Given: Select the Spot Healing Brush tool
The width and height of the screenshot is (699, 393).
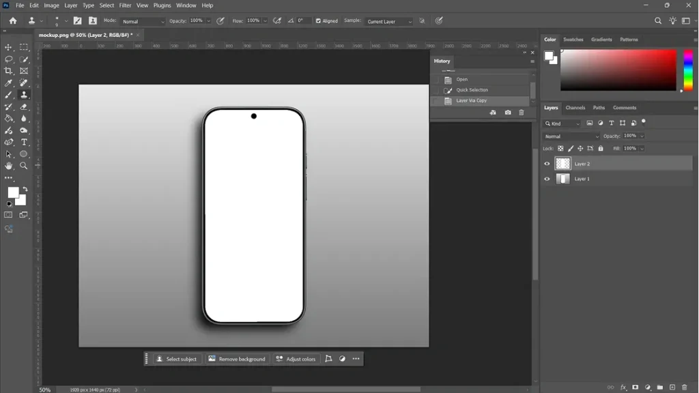Looking at the screenshot, I should (24, 83).
